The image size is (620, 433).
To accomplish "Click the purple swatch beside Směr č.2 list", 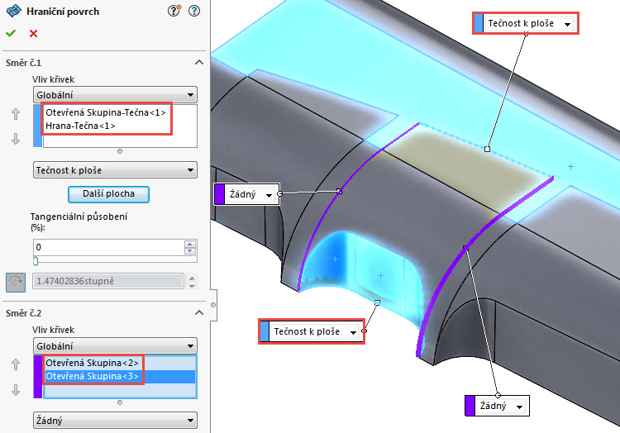I will 37,377.
